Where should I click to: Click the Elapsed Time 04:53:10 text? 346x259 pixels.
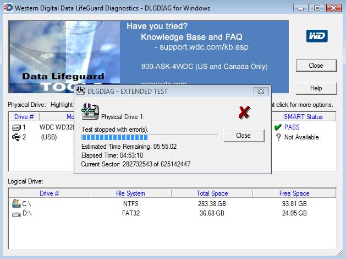(x=112, y=155)
